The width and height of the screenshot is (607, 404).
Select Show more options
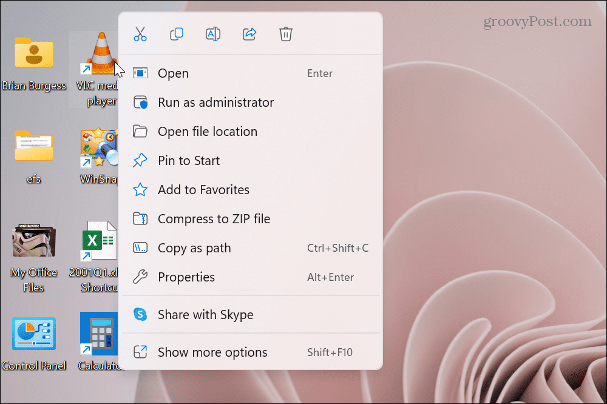[251, 352]
